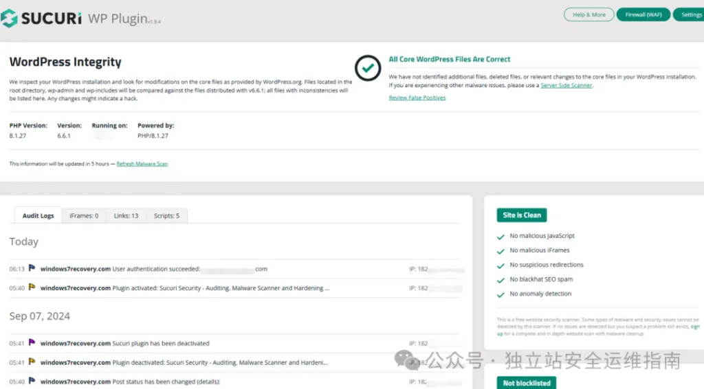704x389 pixels.
Task: Click the flag icon on the Post status changed row
Action: 32,381
